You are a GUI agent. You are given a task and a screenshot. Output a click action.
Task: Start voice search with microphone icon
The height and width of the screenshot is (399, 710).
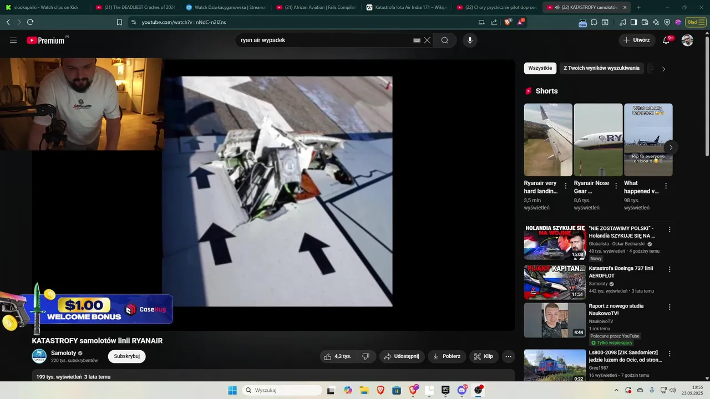(x=470, y=40)
